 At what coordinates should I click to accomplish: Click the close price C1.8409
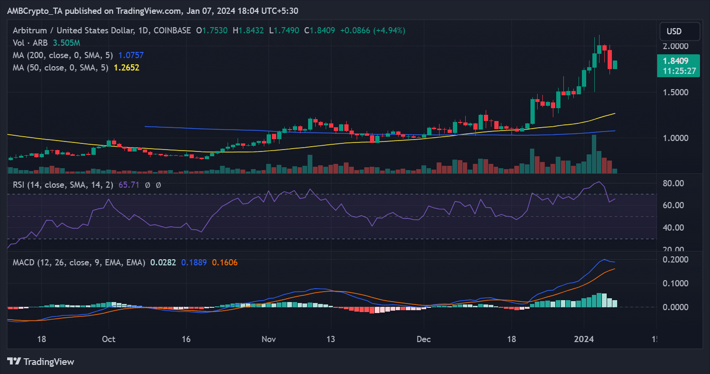[x=320, y=30]
